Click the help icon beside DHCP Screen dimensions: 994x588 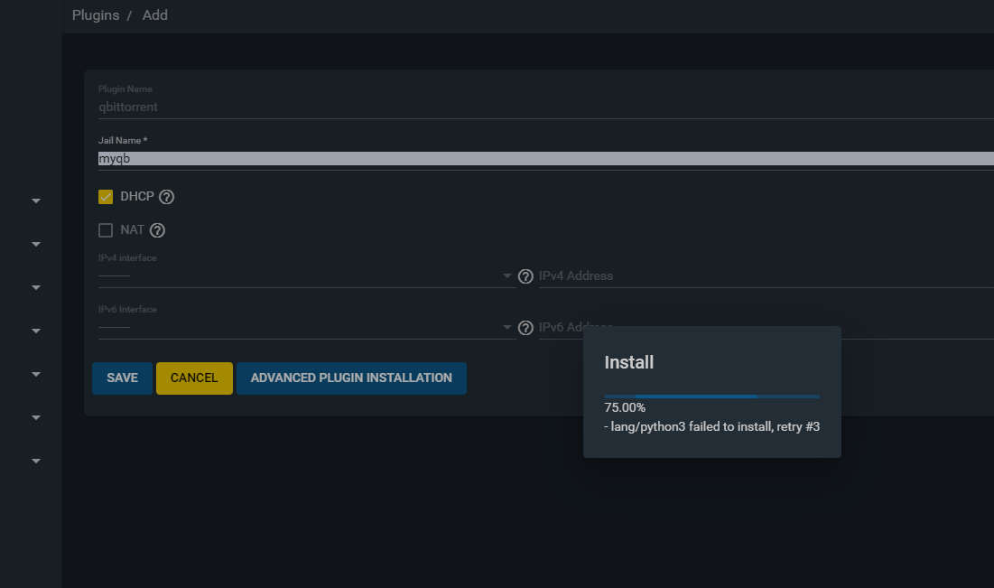tap(166, 197)
